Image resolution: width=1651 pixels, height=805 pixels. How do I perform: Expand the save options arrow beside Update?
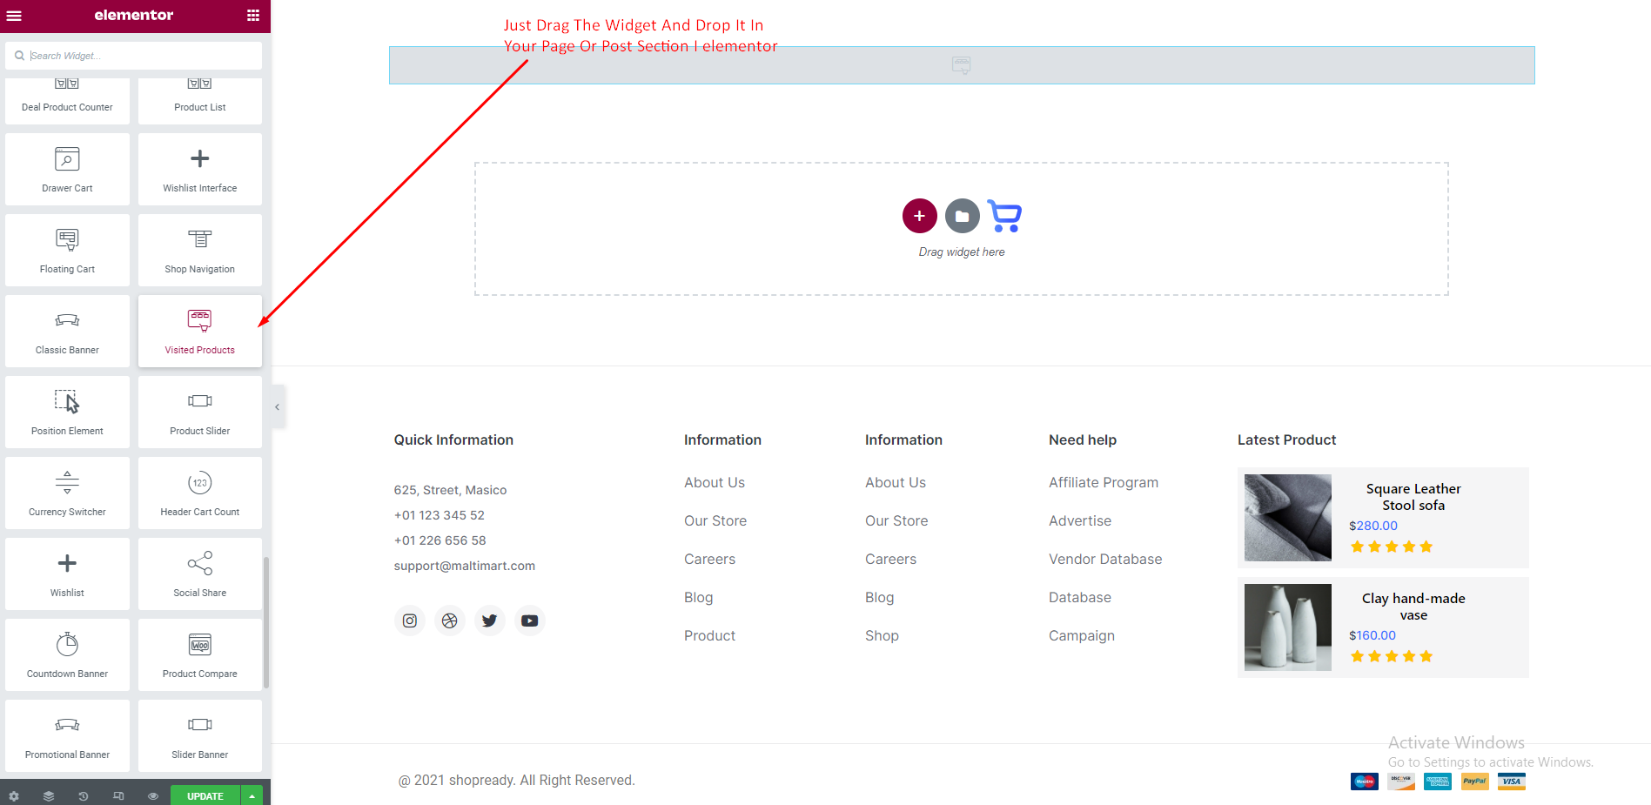pos(252,795)
